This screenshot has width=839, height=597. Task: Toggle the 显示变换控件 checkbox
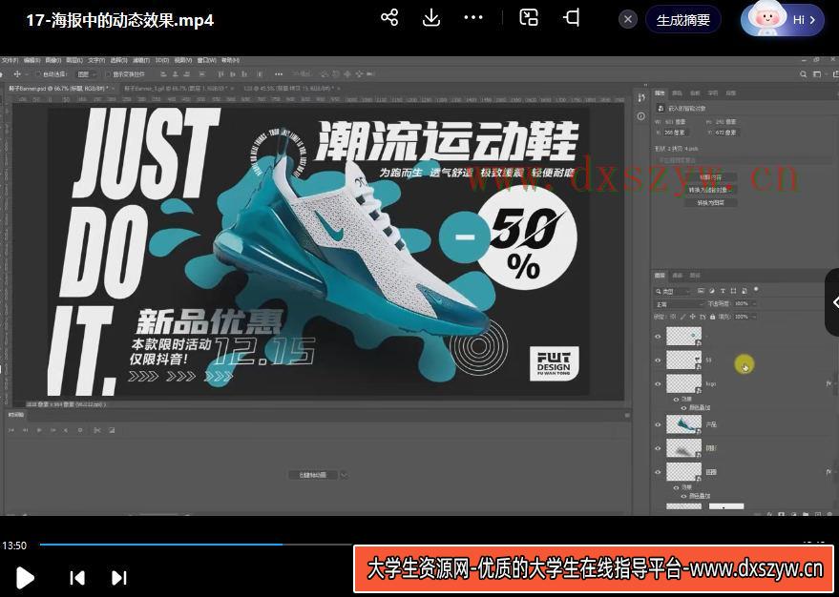108,74
